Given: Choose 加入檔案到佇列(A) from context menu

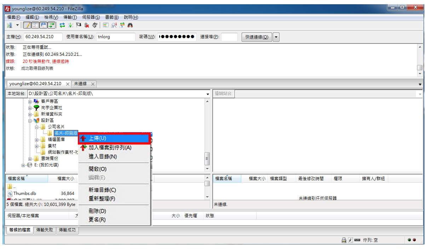Looking at the screenshot, I should [x=114, y=147].
